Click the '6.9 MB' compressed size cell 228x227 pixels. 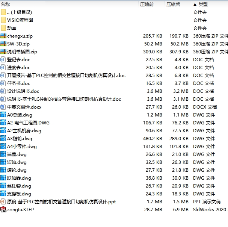pyautogui.click(x=181, y=210)
